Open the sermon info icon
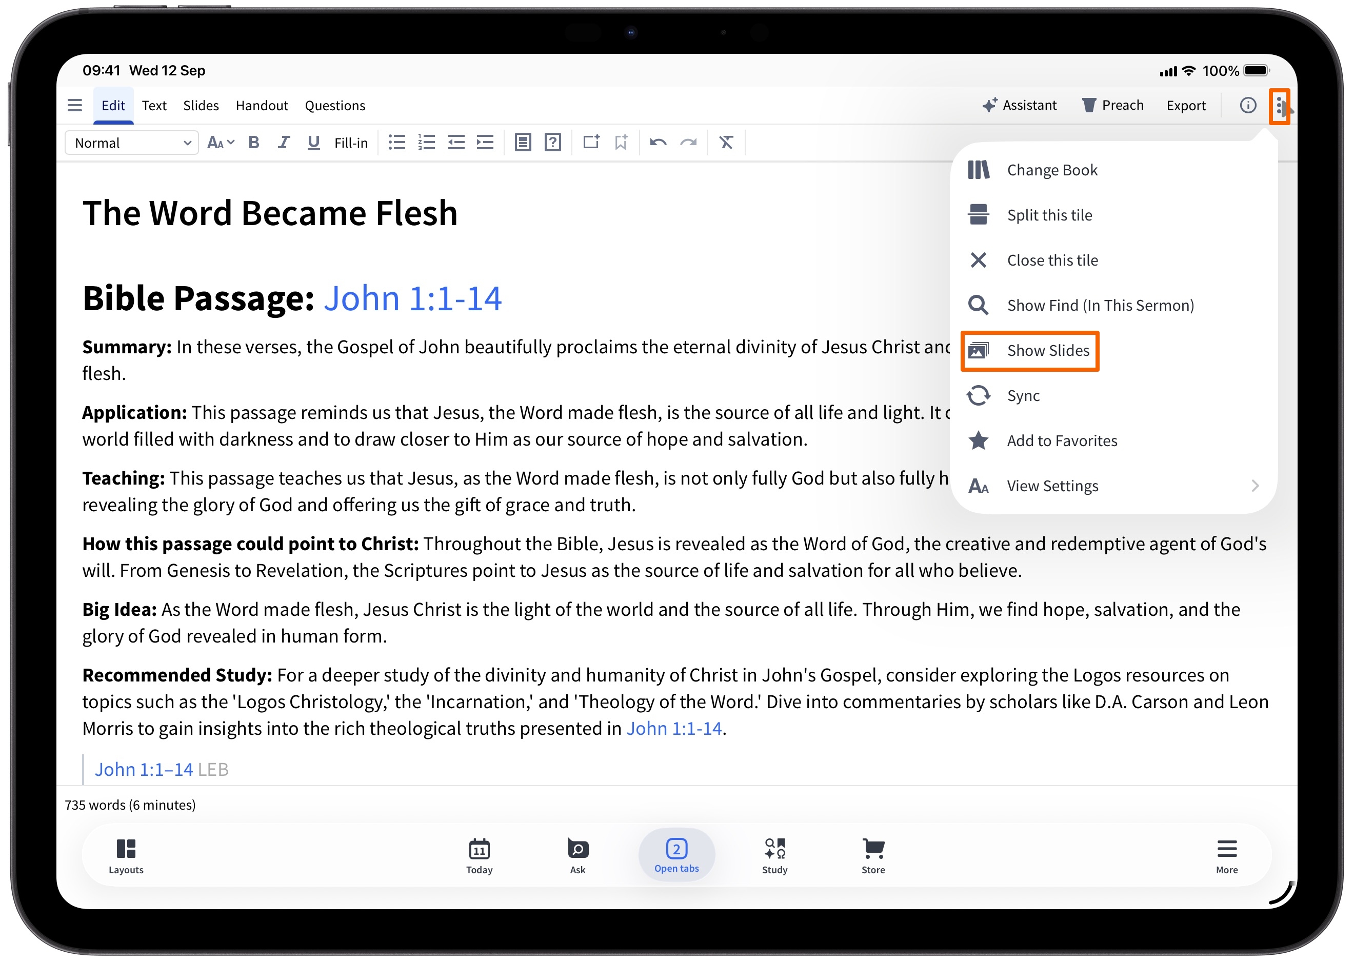Screen dimensions: 1354x963 click(x=1248, y=106)
